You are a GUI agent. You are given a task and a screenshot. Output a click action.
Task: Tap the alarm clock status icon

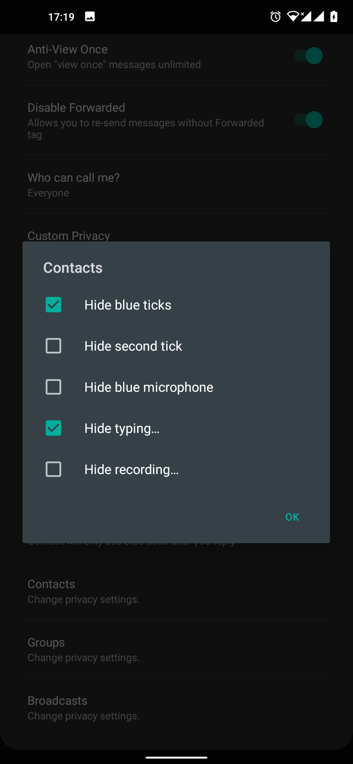coord(276,17)
